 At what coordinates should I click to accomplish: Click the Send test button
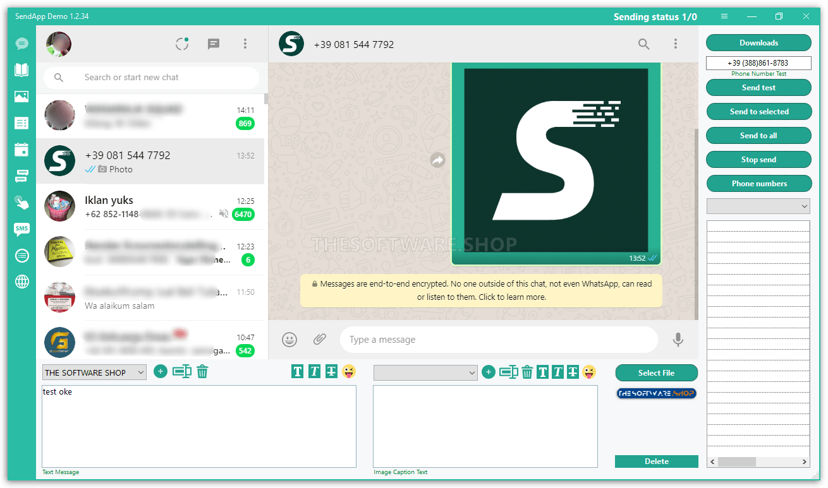coord(758,88)
